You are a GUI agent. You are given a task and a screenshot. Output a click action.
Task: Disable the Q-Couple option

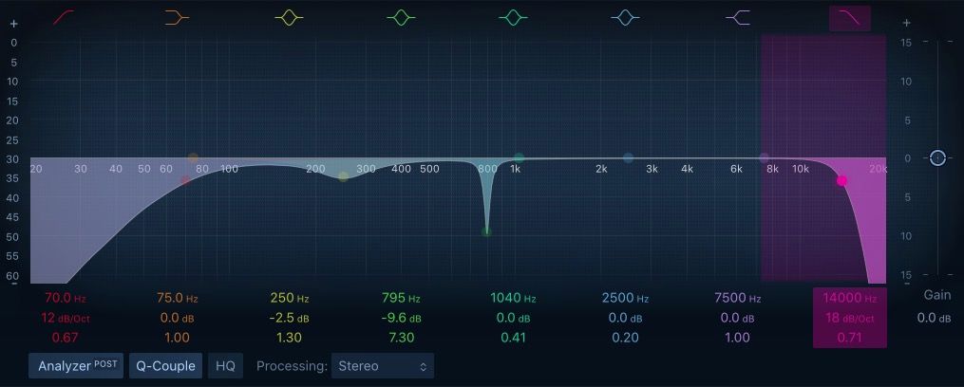165,365
